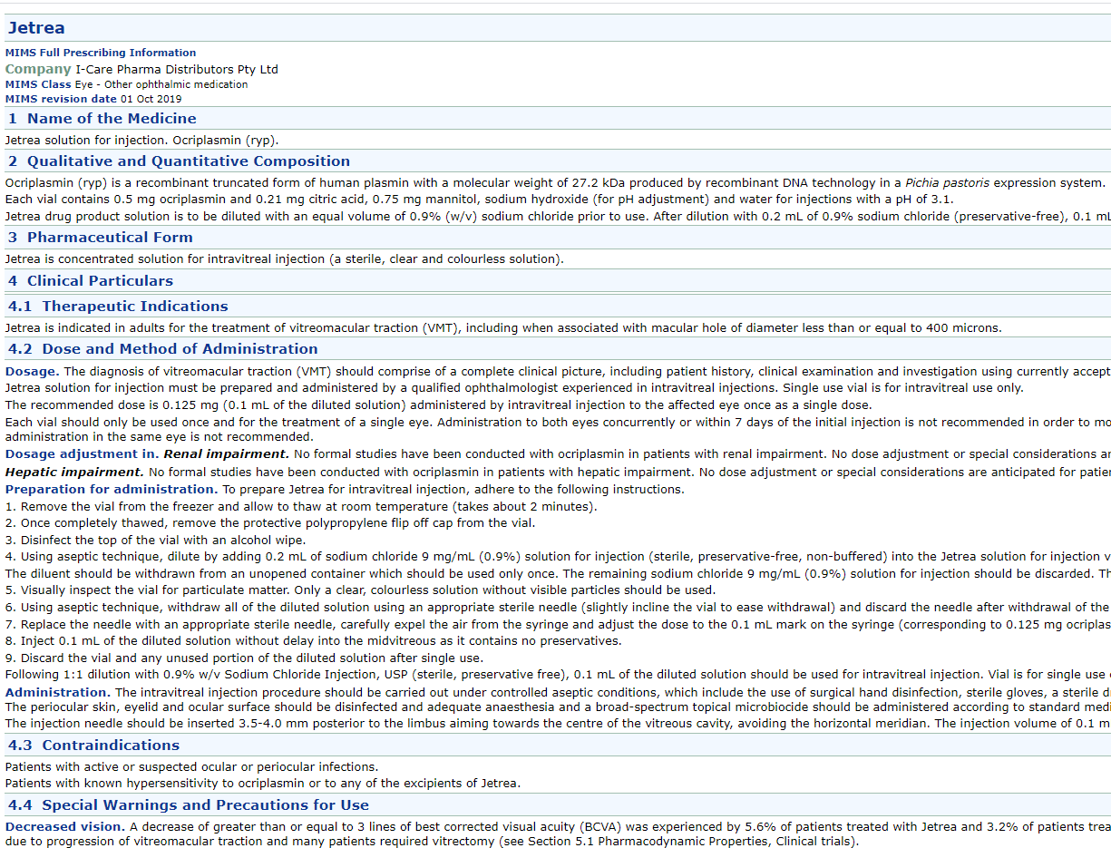Click 'MIMS Full Prescribing Information' label
Image resolution: width=1111 pixels, height=848 pixels.
(101, 53)
